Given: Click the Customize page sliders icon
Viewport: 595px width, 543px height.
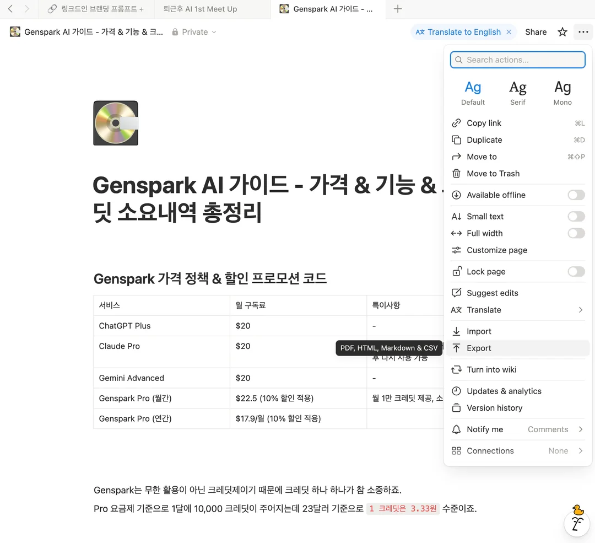Looking at the screenshot, I should [x=456, y=250].
